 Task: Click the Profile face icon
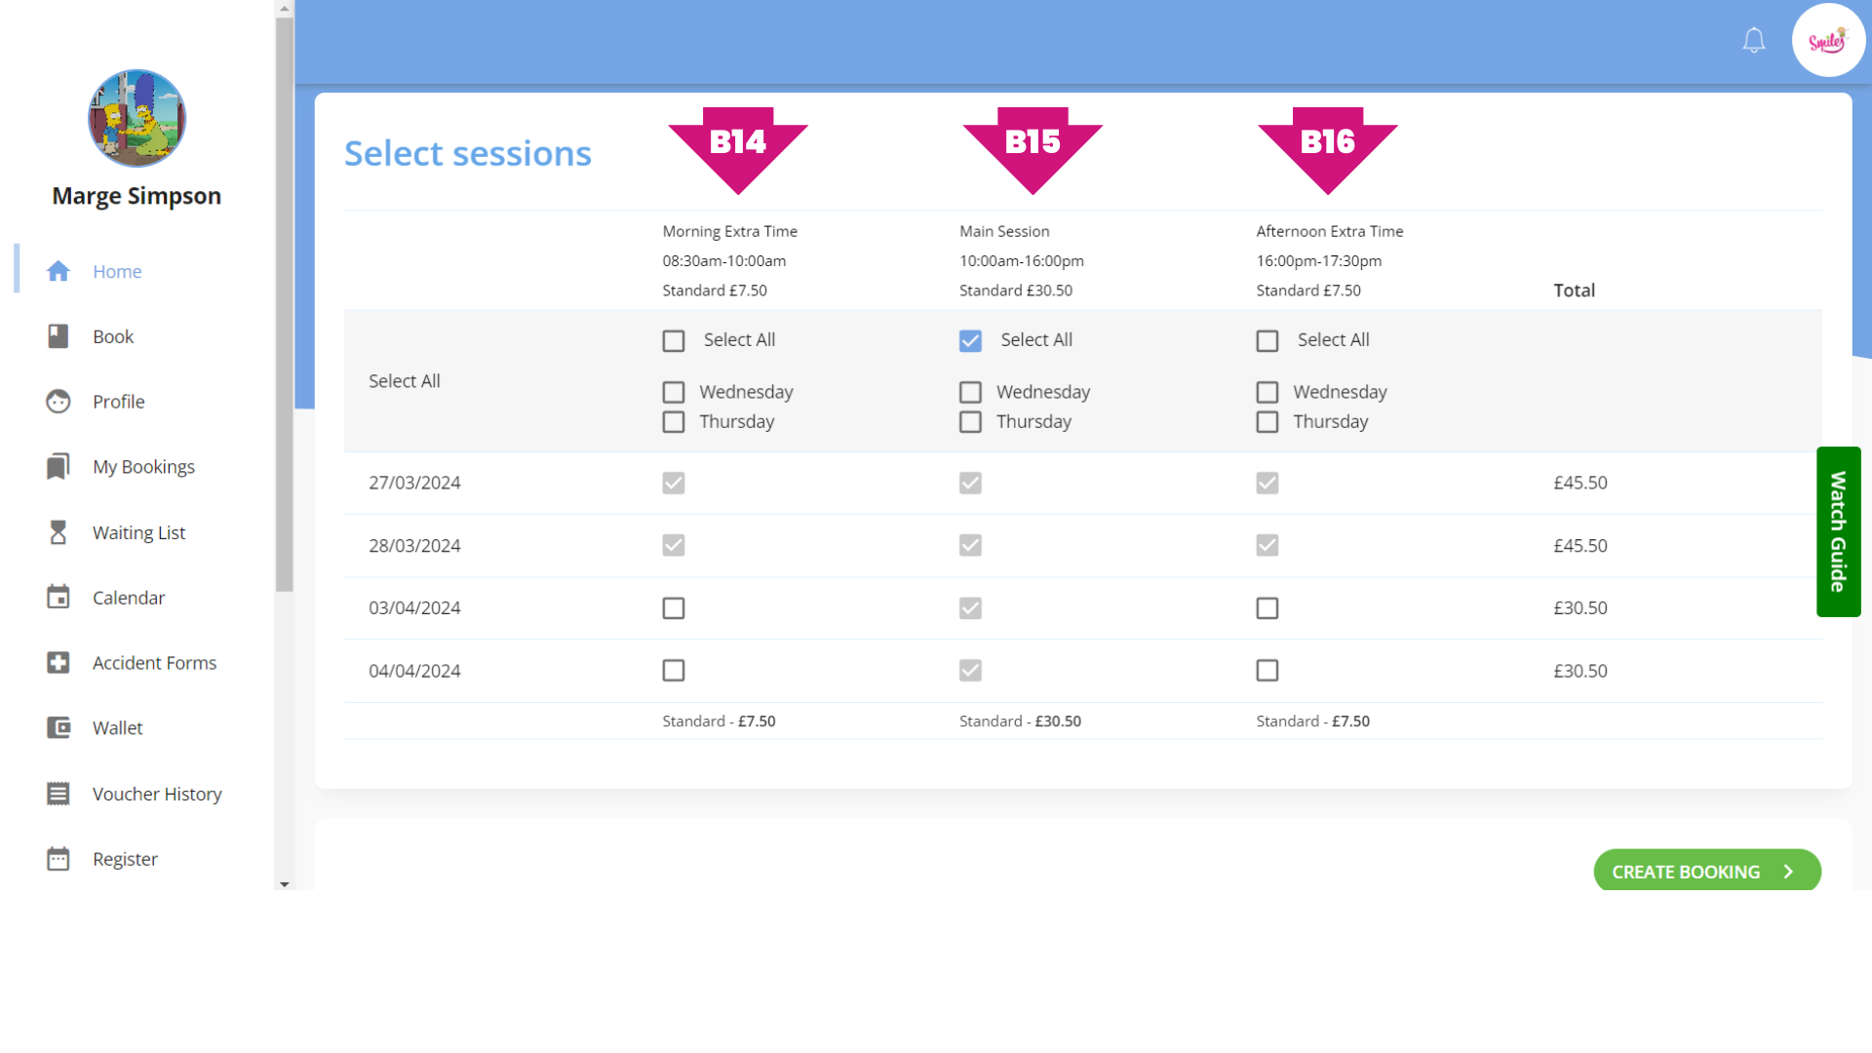(x=58, y=402)
